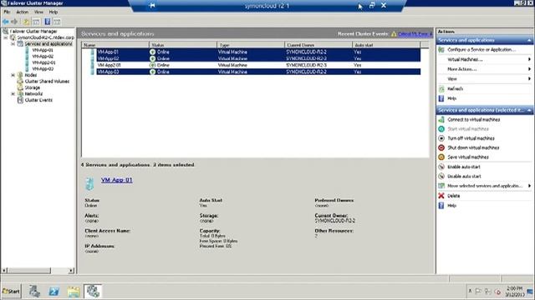Click the Back arrow in the toolbar
This screenshot has height=300, width=535.
click(6, 22)
